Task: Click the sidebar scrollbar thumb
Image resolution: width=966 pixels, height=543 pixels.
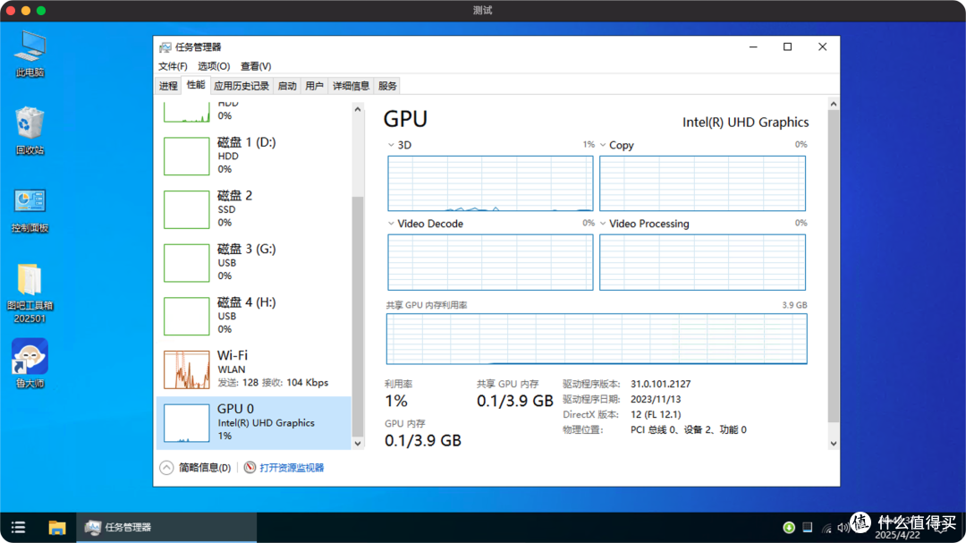Action: pyautogui.click(x=357, y=316)
